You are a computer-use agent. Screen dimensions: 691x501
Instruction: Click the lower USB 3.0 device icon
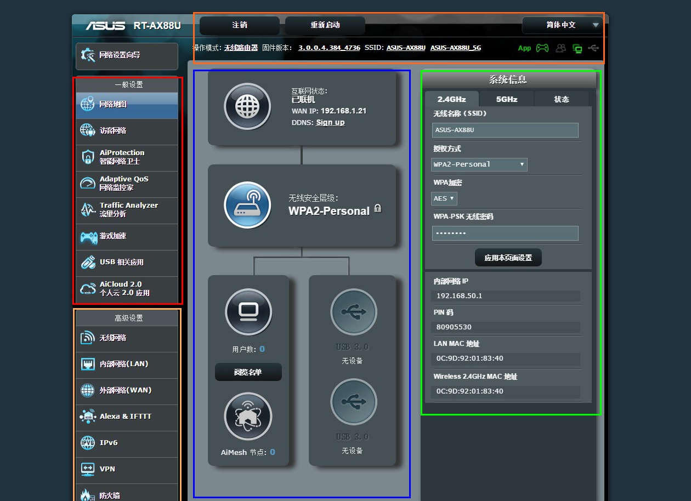353,402
